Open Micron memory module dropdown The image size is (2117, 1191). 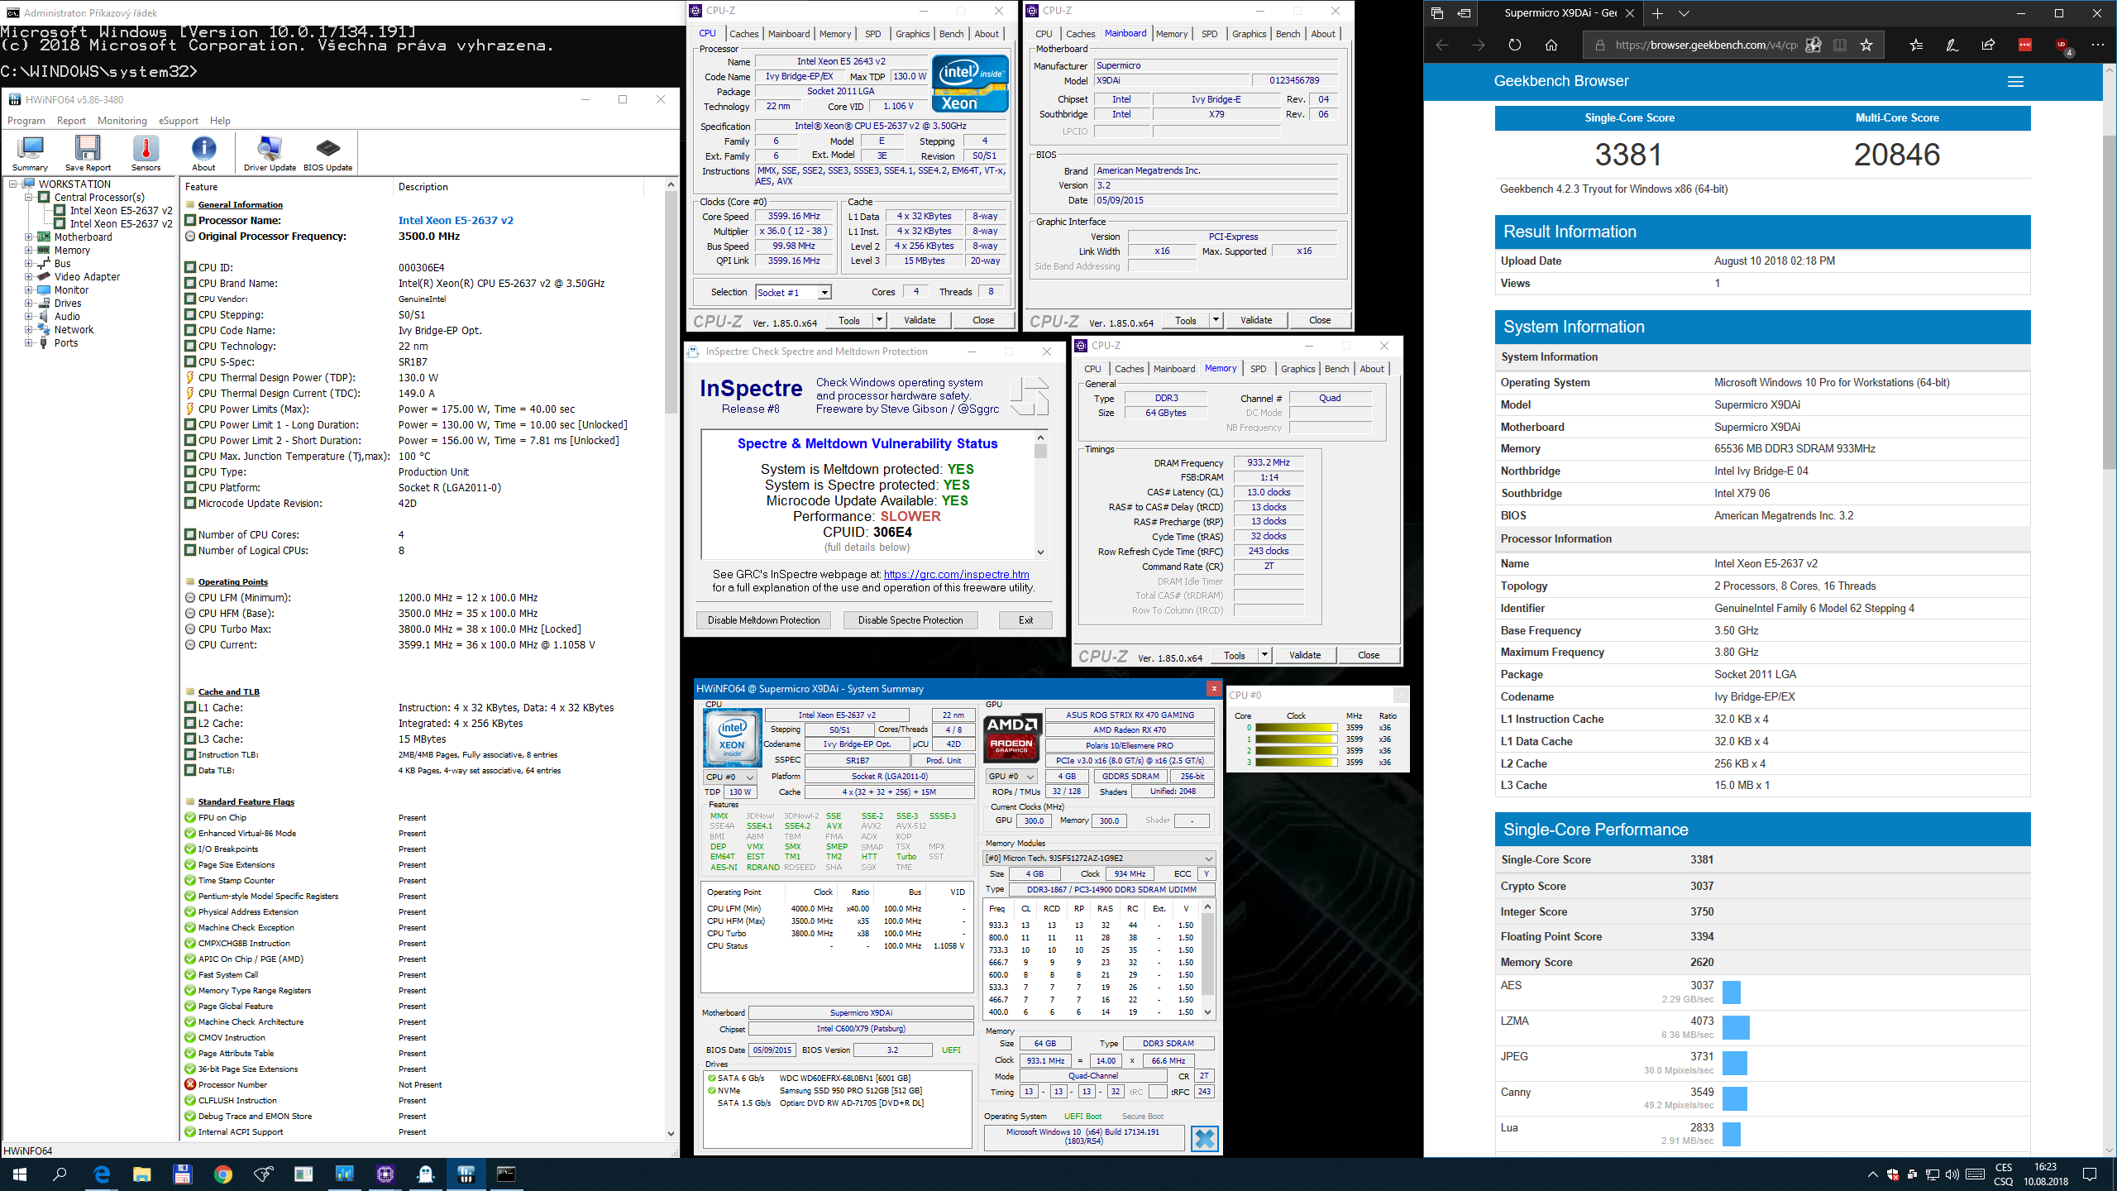click(1099, 858)
